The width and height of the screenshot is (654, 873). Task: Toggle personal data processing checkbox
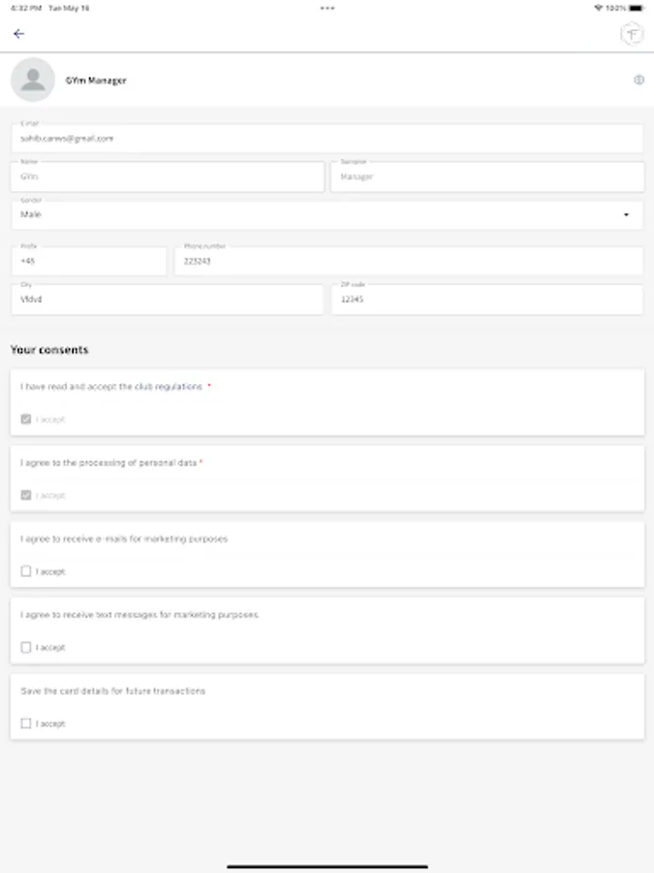[26, 496]
